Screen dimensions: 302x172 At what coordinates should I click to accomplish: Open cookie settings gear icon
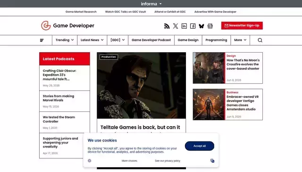(89, 161)
